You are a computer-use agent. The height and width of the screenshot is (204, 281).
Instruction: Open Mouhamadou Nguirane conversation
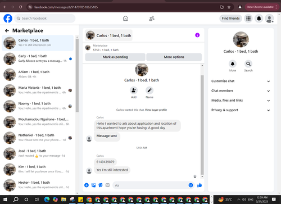pos(38,122)
